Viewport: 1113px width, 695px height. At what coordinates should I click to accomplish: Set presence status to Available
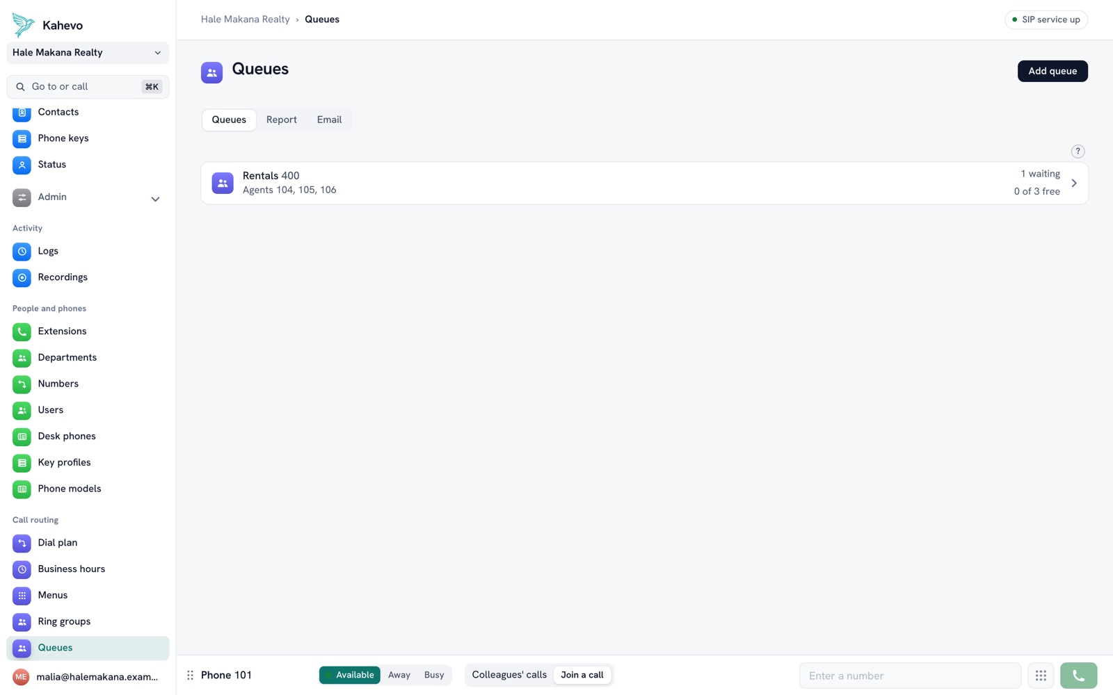tap(350, 675)
